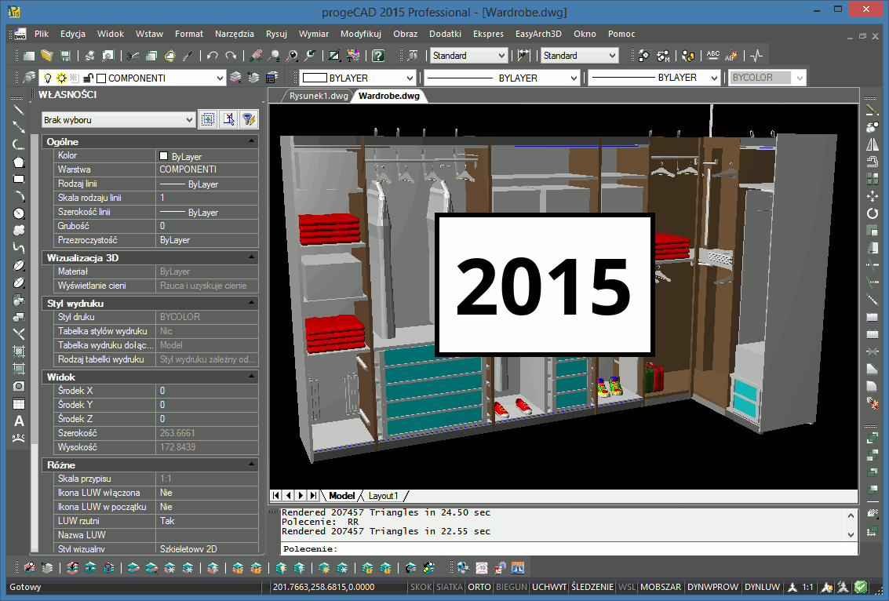
Task: Click the Save floppy disk icon
Action: (x=66, y=56)
